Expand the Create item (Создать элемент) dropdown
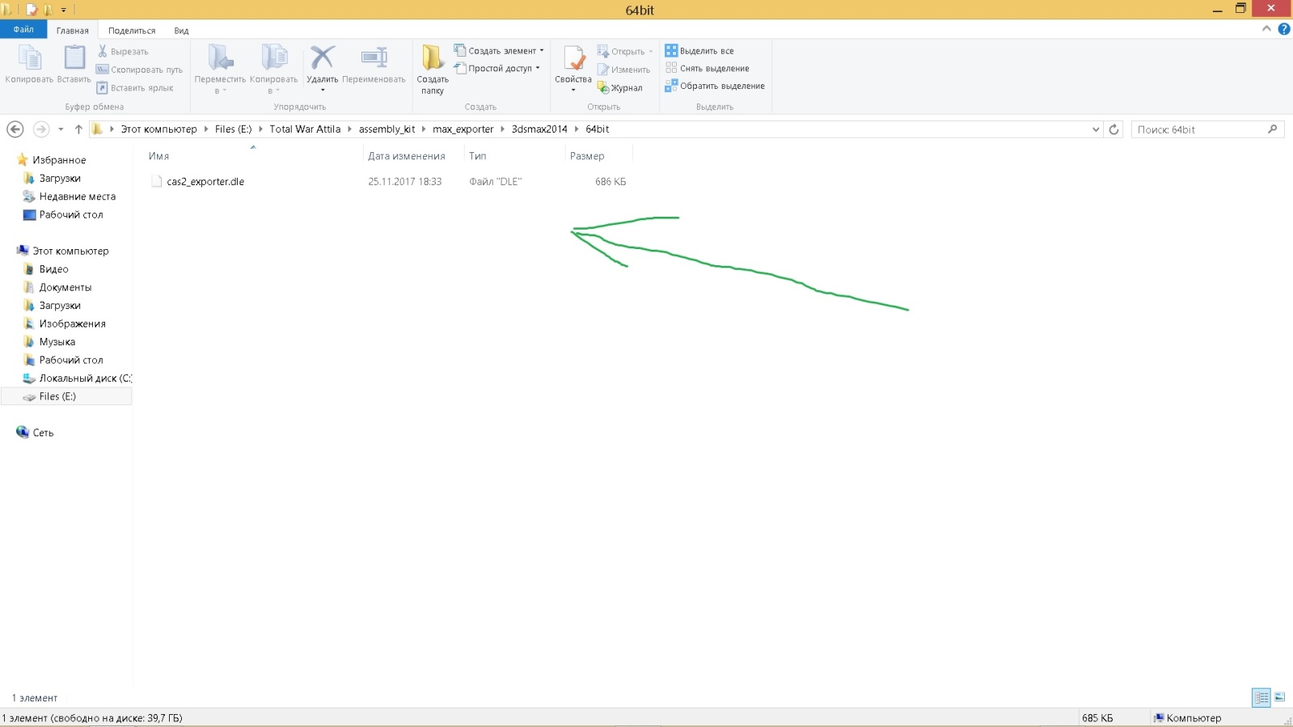This screenshot has height=727, width=1293. click(542, 51)
